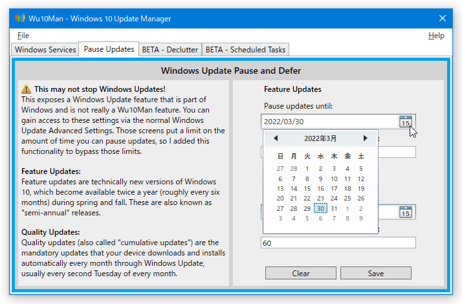Click the 'Pause updates until:' label
This screenshot has width=462, height=304.
pyautogui.click(x=298, y=106)
